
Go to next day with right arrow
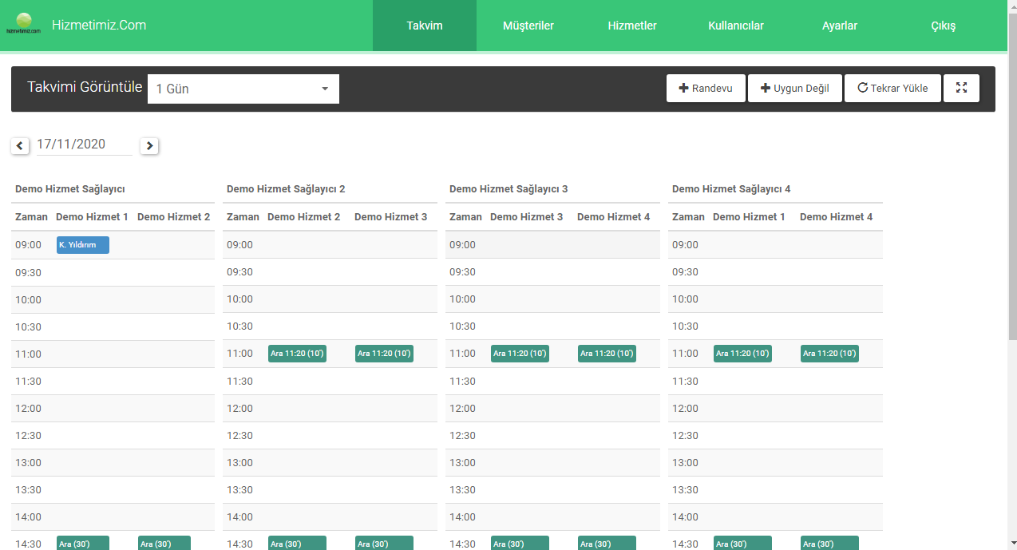(x=149, y=146)
